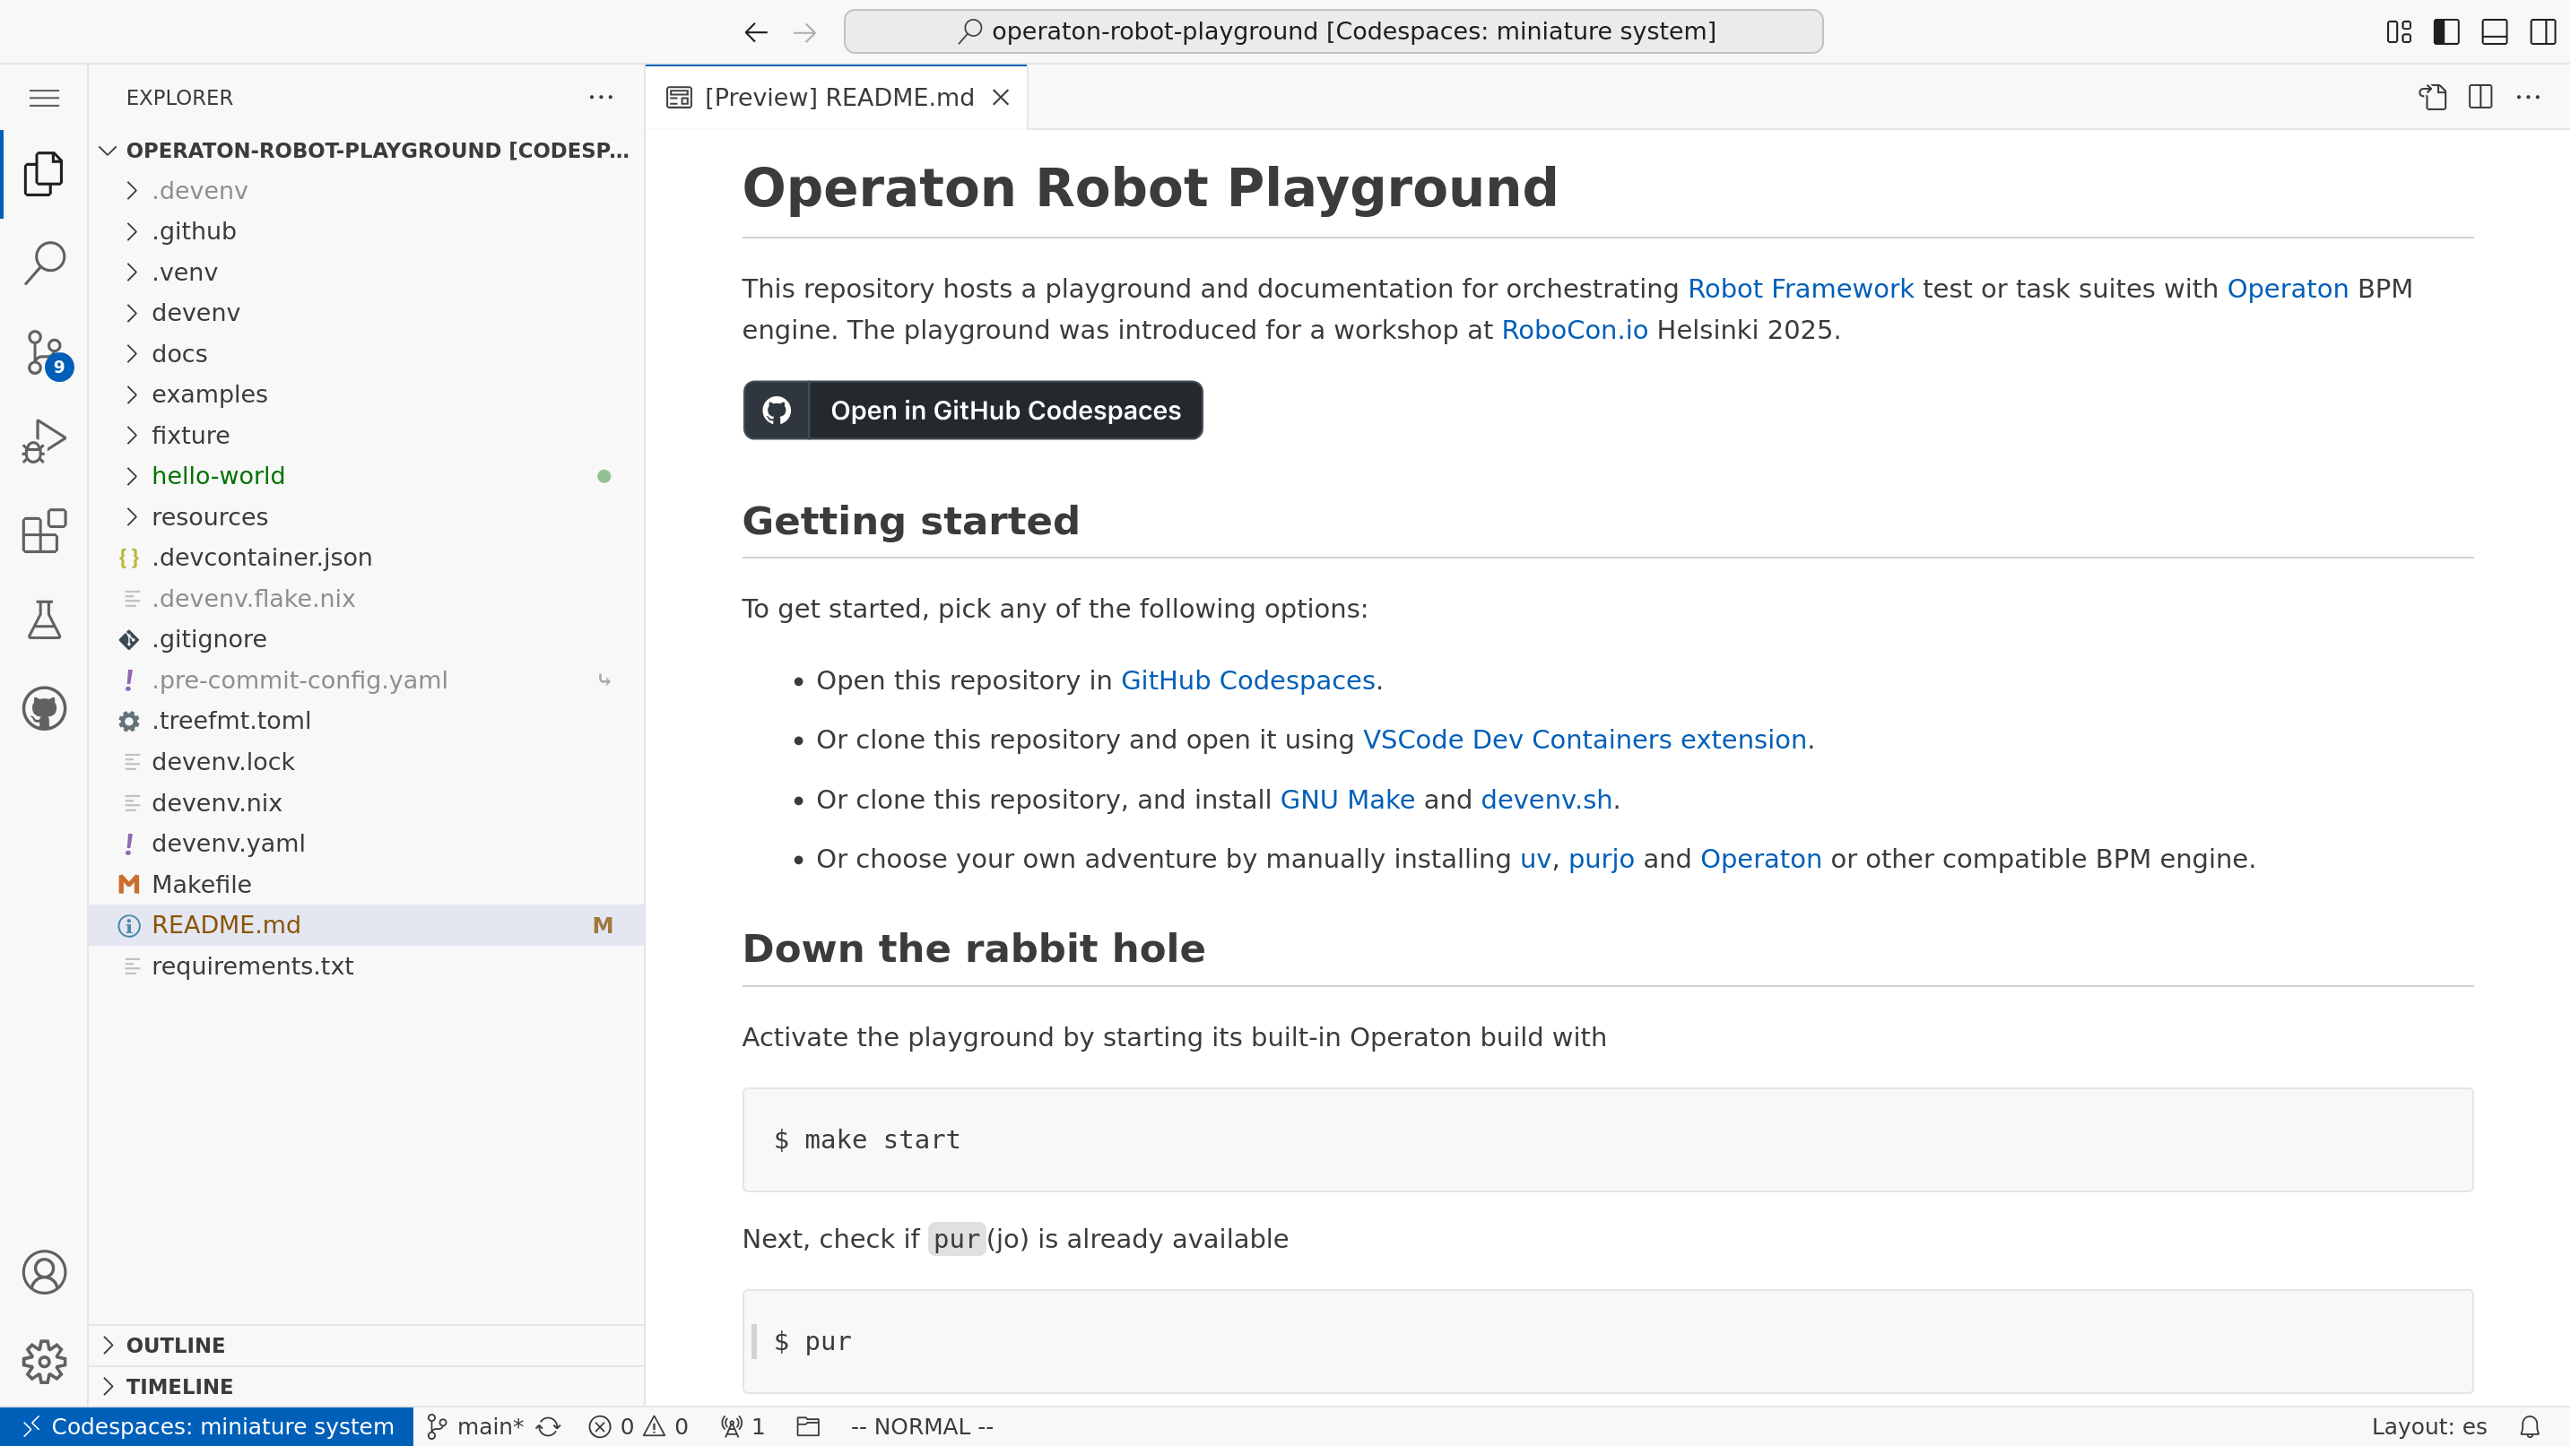Click Open in GitHub Codespaces button
The width and height of the screenshot is (2571, 1446).
click(x=972, y=411)
